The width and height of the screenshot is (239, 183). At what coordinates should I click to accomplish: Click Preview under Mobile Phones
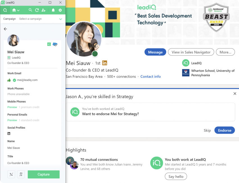(12, 107)
